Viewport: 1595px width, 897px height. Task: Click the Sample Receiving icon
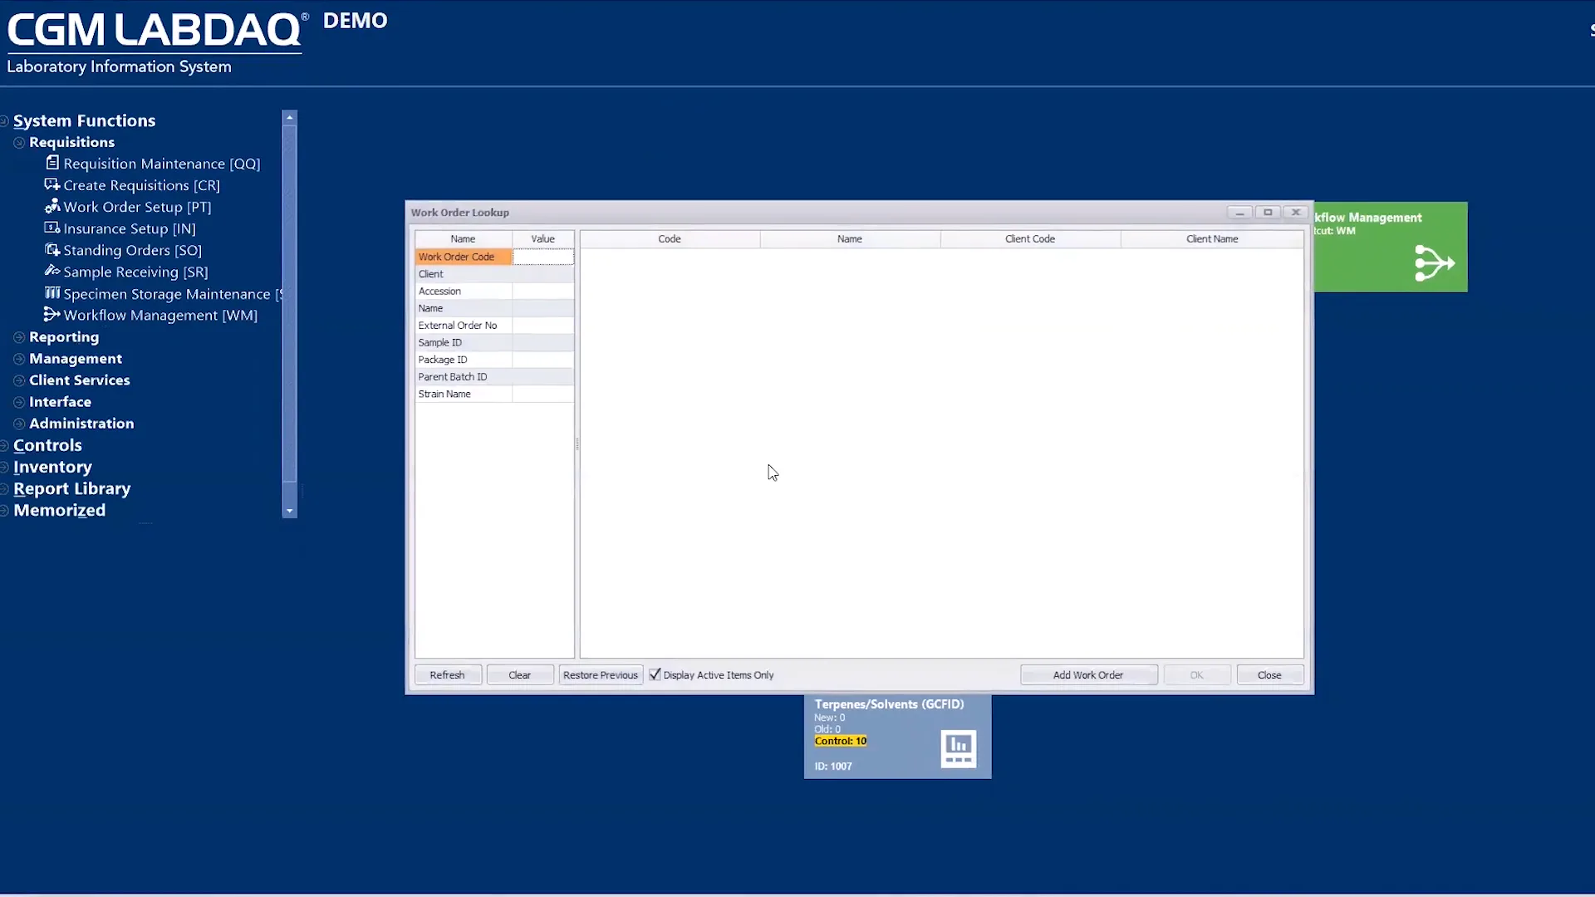[x=52, y=271]
